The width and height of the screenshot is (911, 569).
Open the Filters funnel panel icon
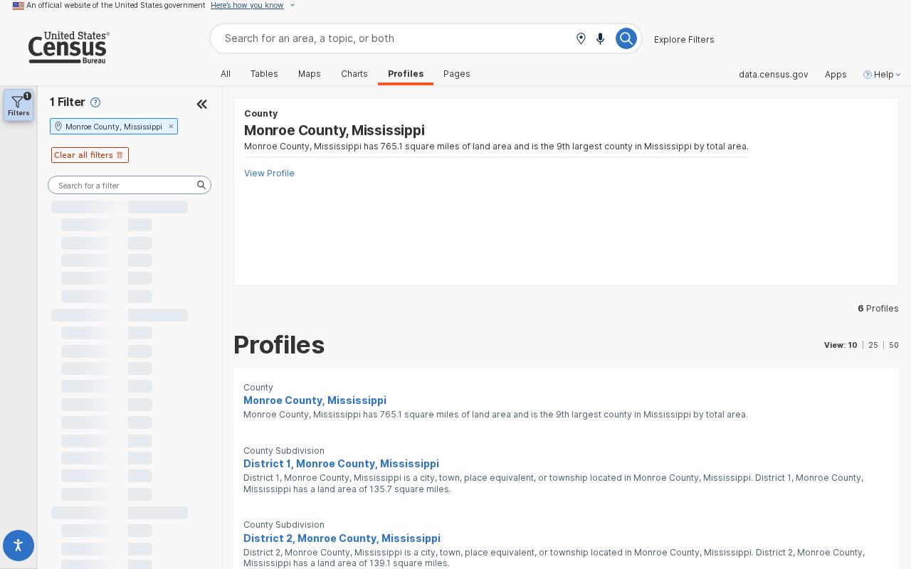tap(19, 105)
